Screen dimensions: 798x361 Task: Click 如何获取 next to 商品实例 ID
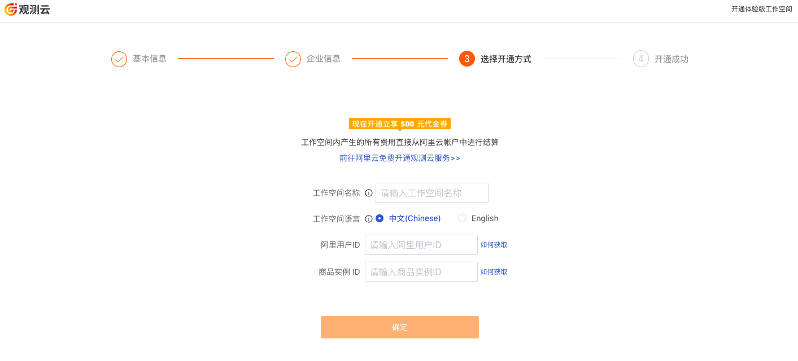pyautogui.click(x=494, y=272)
